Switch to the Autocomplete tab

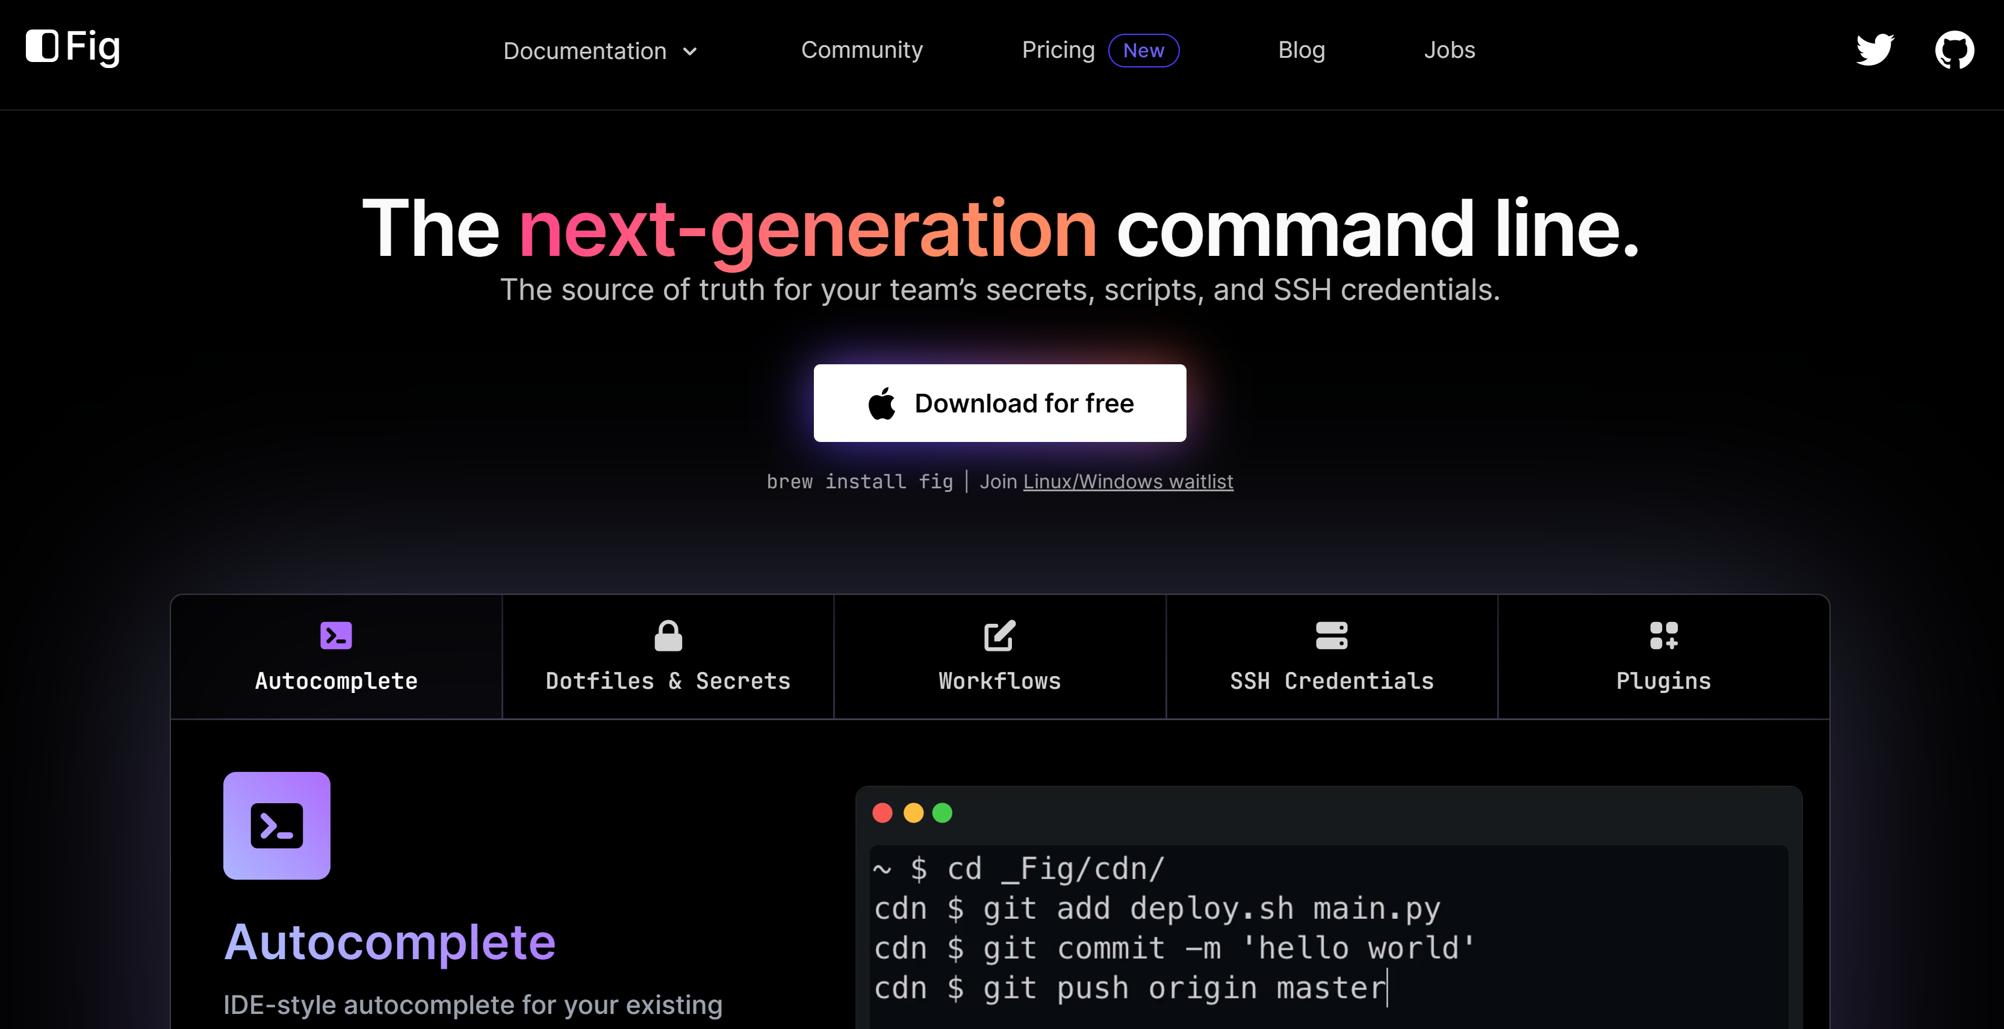coord(336,657)
